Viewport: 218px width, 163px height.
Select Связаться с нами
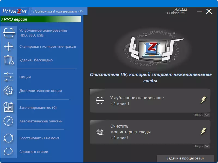point(34,152)
